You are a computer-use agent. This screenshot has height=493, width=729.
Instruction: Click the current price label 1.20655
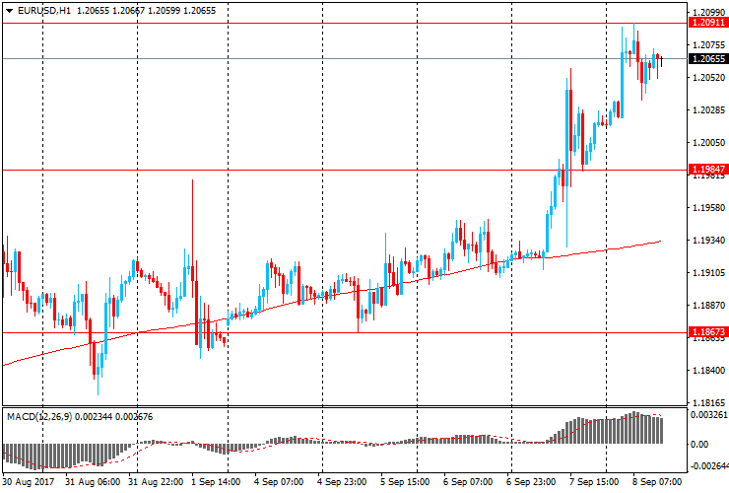708,58
